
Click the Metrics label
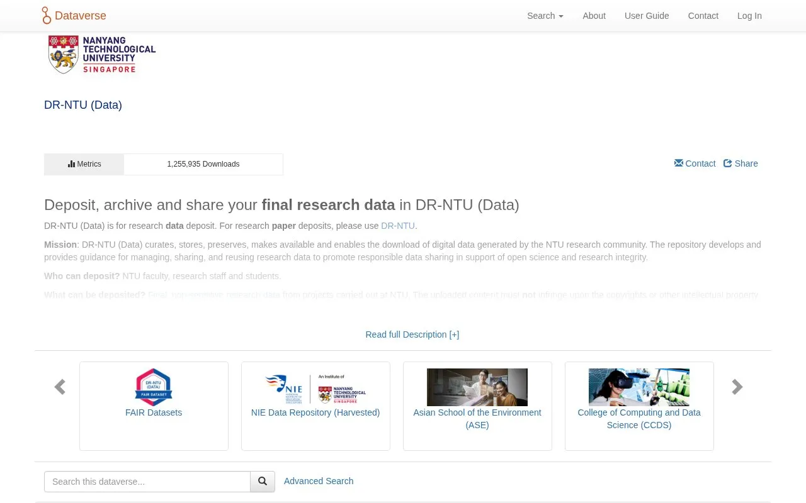[x=89, y=164]
